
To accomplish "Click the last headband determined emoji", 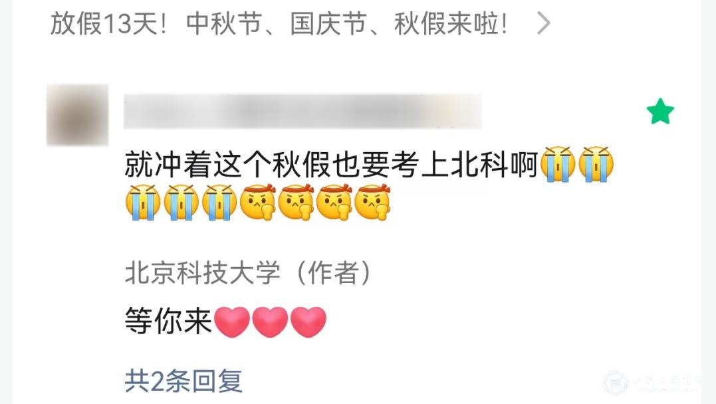I will click(372, 203).
